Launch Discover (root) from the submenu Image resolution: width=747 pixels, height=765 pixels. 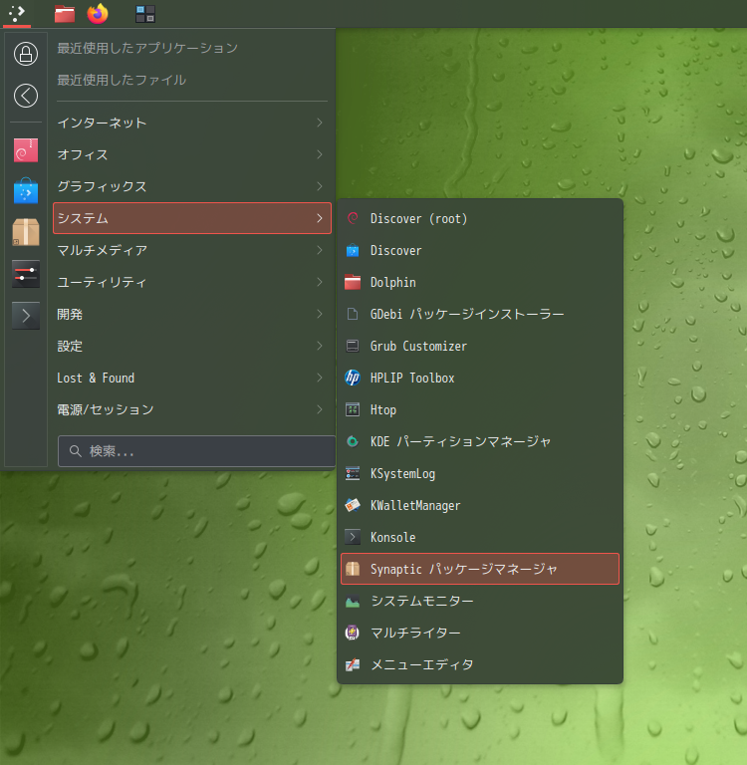tap(480, 218)
